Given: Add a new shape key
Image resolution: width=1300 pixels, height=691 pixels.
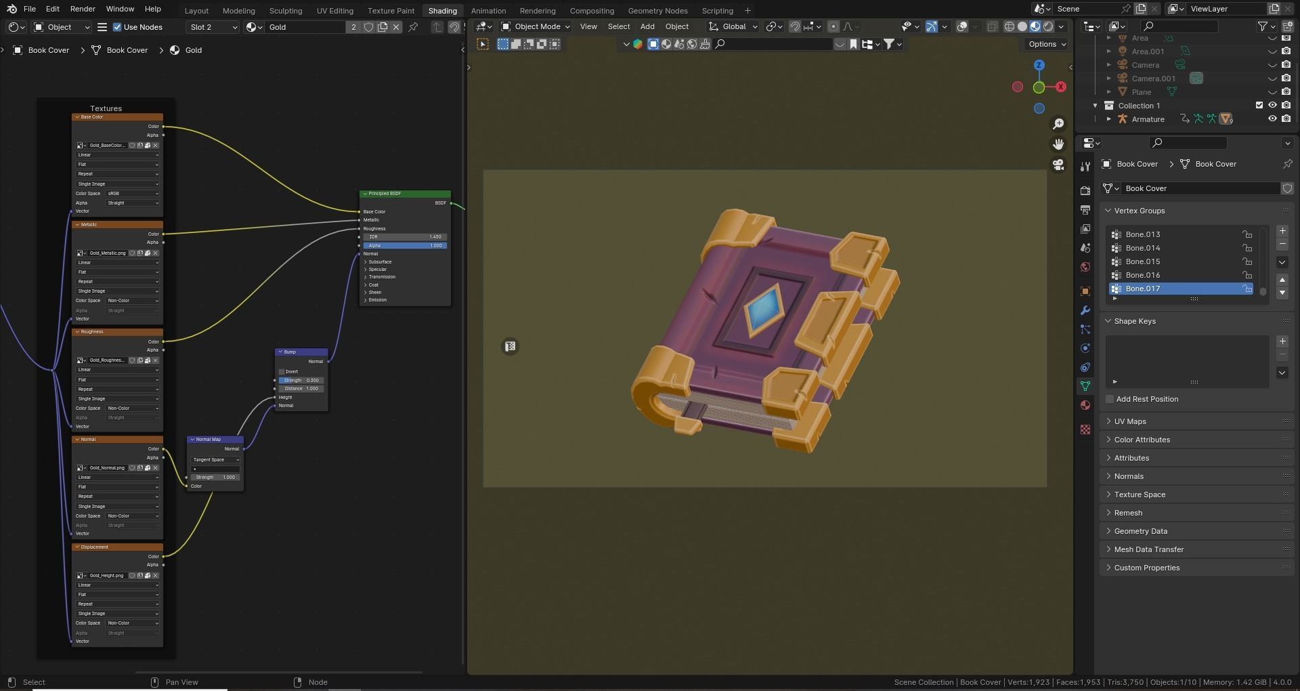Looking at the screenshot, I should coord(1282,341).
